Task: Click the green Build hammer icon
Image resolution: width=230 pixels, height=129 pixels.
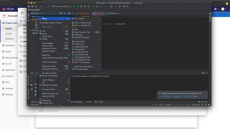Action: [49, 6]
